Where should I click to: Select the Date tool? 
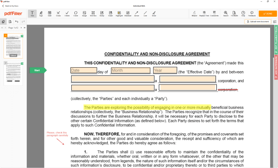click(50, 14)
